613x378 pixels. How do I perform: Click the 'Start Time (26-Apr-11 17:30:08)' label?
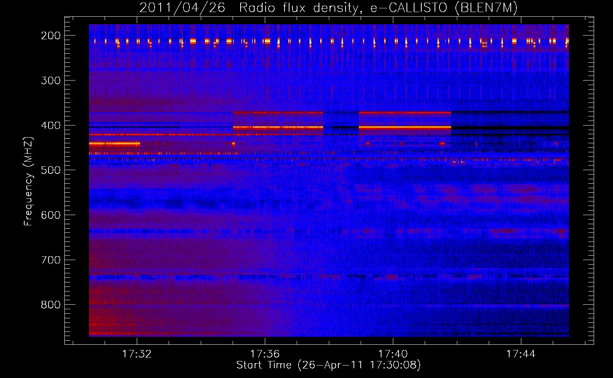click(328, 365)
